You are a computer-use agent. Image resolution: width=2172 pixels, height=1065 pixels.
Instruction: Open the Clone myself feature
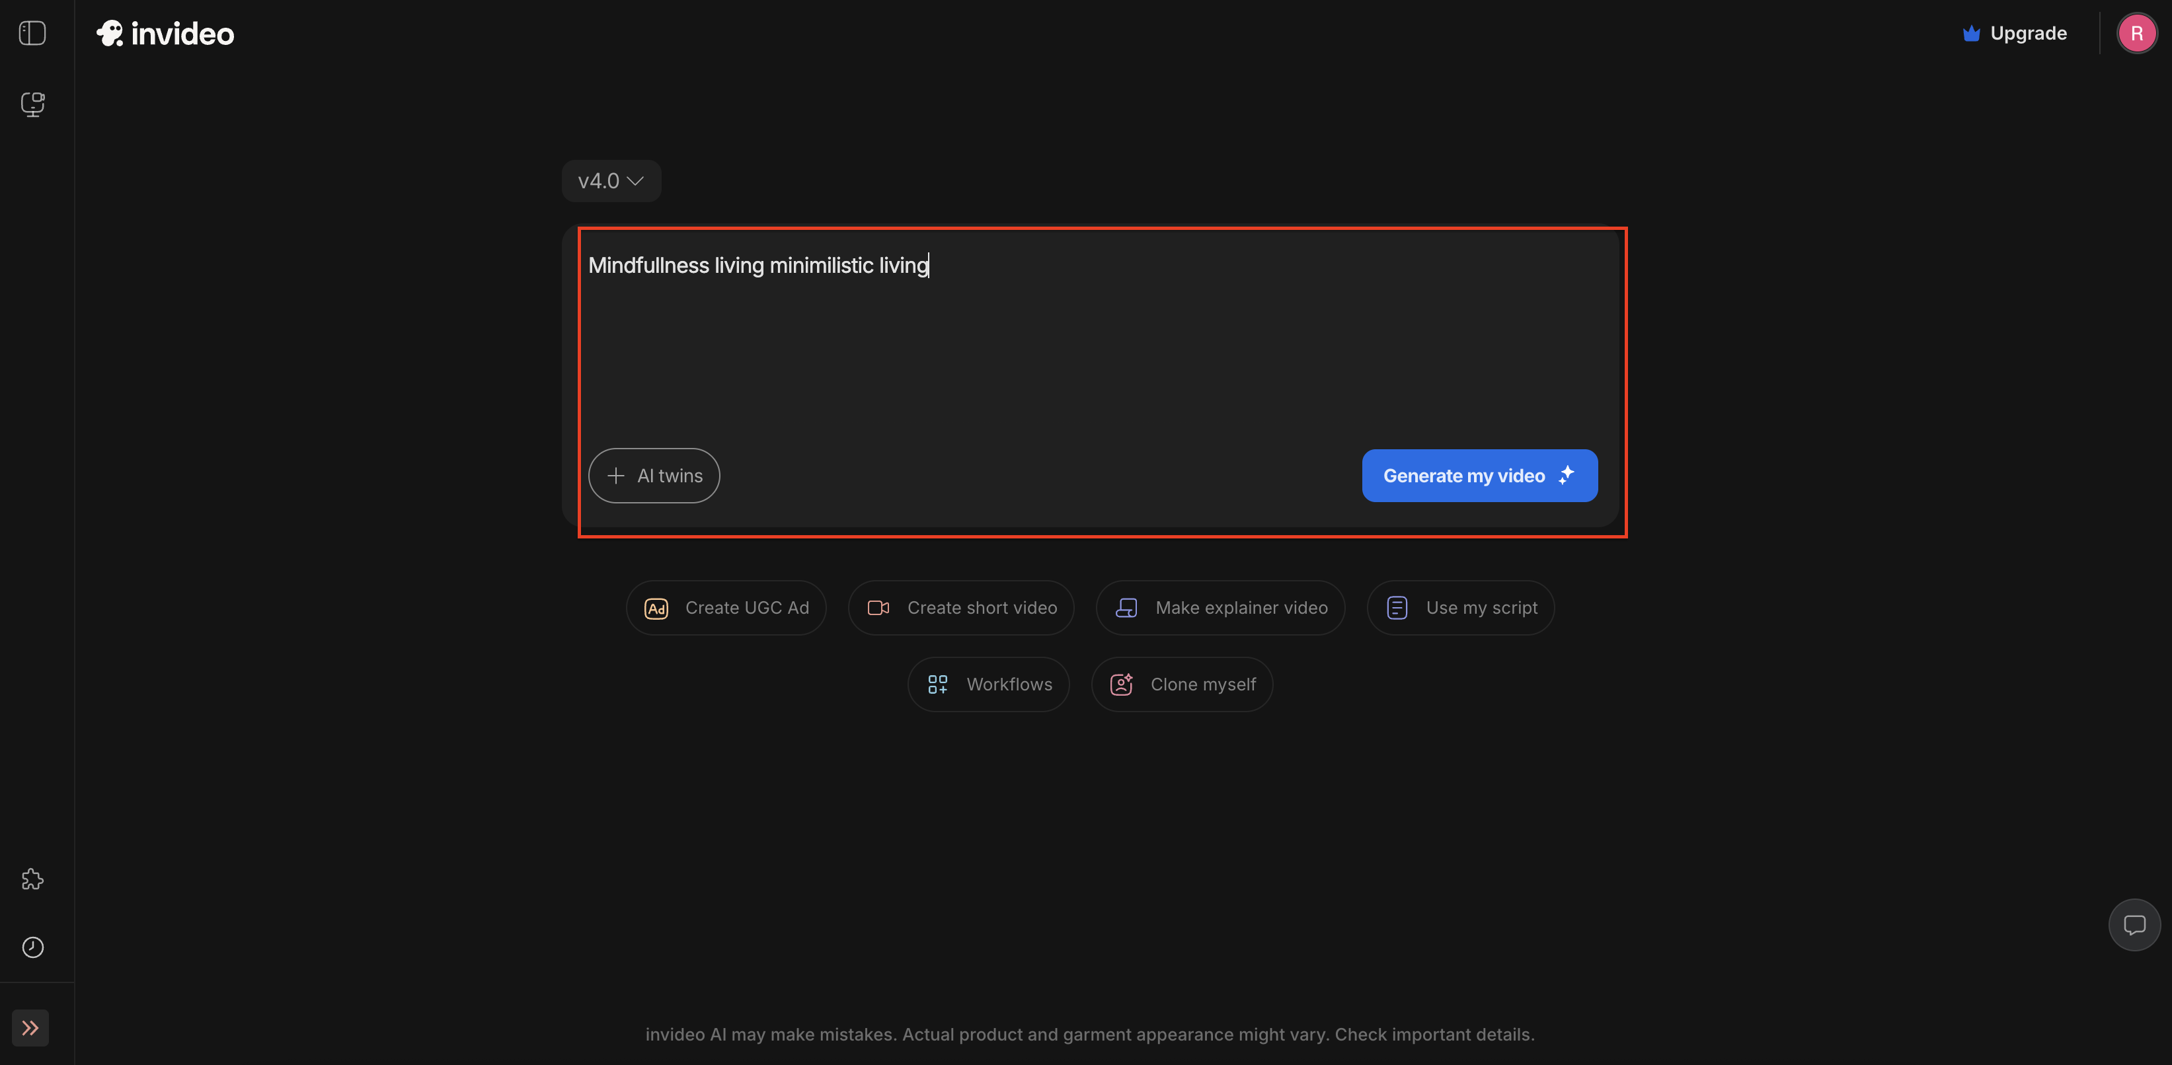1181,684
